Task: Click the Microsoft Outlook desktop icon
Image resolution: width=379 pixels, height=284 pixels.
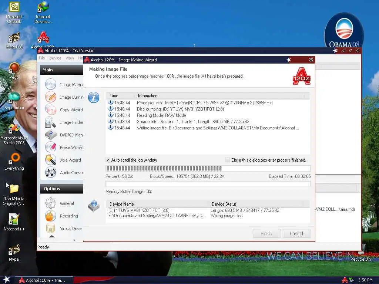Action: pos(14,13)
